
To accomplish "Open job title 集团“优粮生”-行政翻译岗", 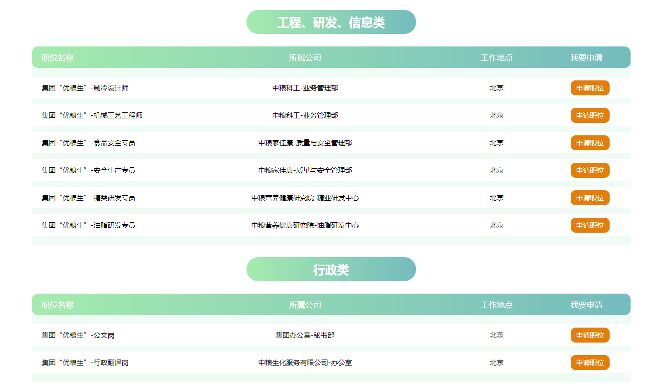I will click(85, 363).
